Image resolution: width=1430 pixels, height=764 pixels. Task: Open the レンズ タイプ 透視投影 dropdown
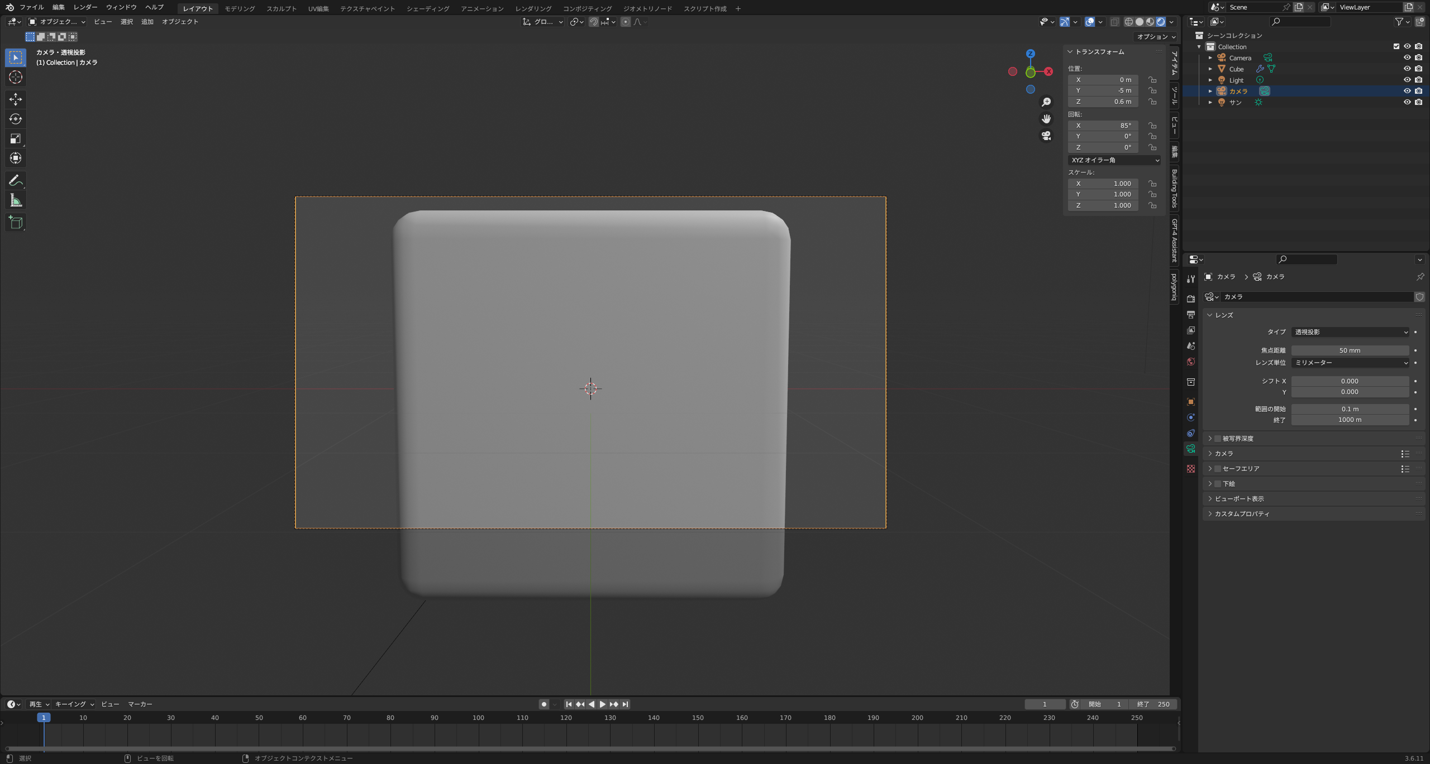[1351, 332]
